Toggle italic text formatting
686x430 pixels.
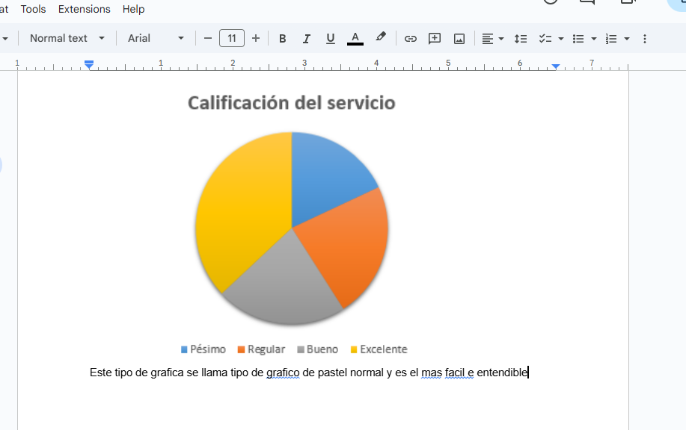(x=306, y=39)
